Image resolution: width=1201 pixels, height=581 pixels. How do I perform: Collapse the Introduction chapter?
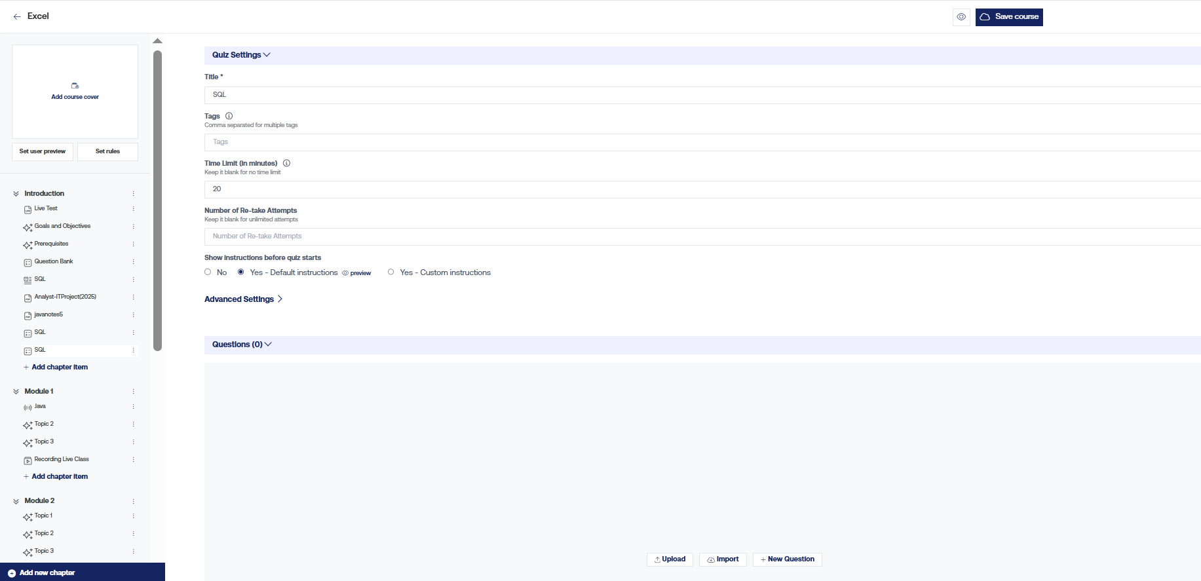(x=16, y=194)
